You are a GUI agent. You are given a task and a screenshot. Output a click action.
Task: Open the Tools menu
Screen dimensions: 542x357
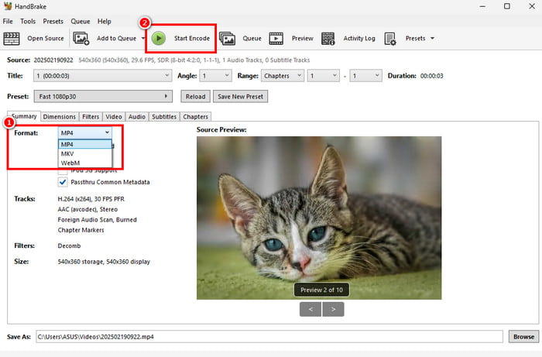point(28,22)
